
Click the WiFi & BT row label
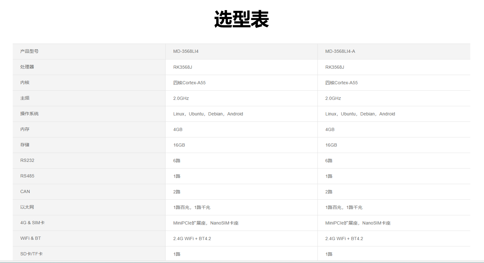(31, 239)
